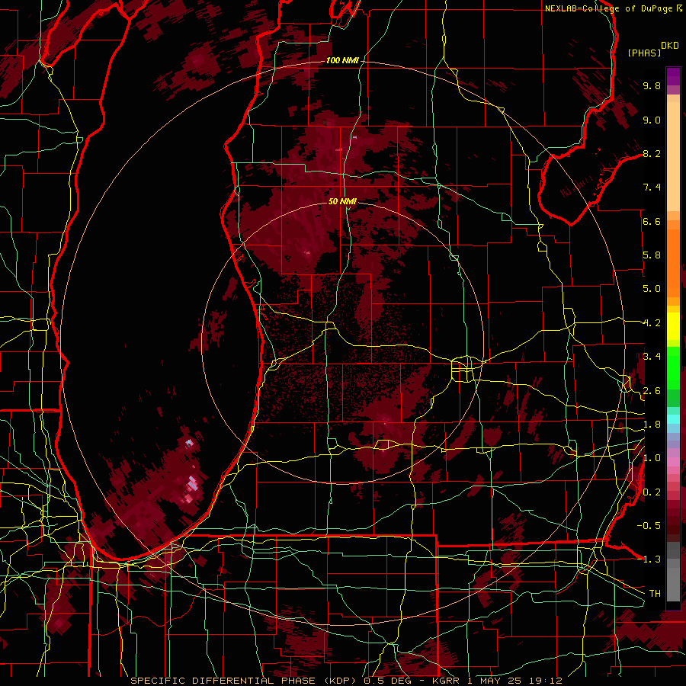Click the 7.4 value on the color scale
Viewport: 686px width, 686px height.
point(652,188)
